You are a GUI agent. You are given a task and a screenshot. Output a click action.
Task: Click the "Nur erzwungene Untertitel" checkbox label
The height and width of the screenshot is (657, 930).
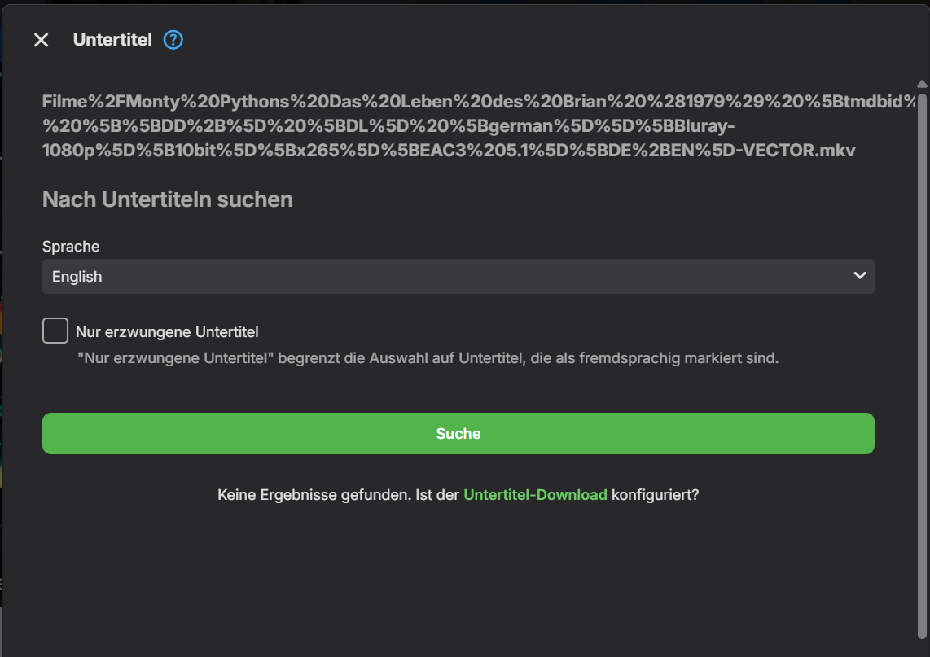point(167,332)
